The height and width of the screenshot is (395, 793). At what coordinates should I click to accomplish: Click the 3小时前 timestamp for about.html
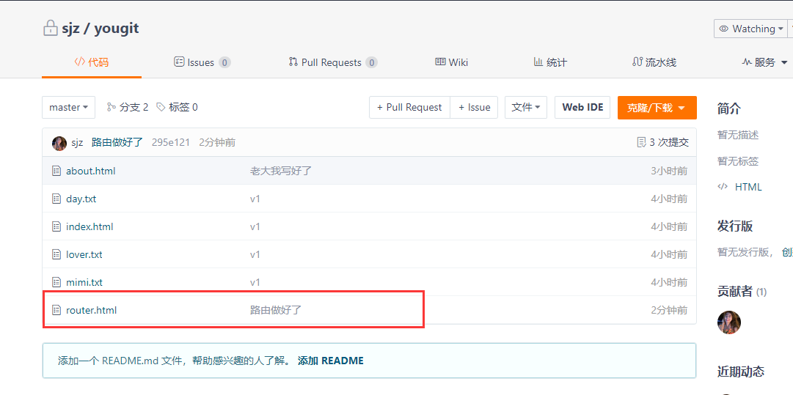669,171
